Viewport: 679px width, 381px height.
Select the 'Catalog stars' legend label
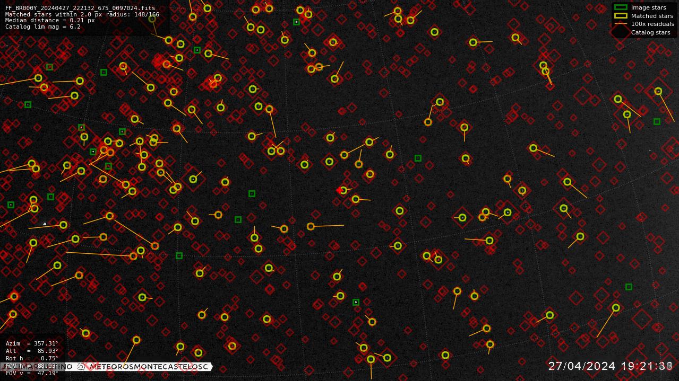tap(650, 32)
